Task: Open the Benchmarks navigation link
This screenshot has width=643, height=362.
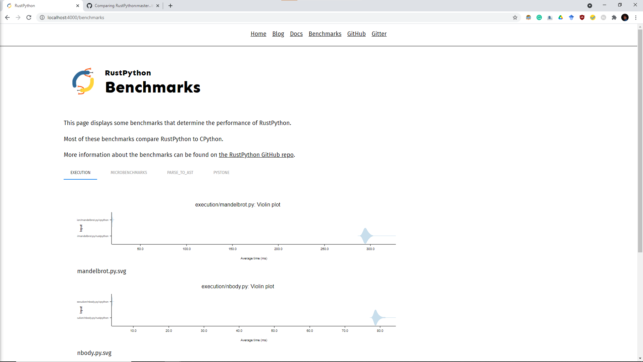Action: 325,34
